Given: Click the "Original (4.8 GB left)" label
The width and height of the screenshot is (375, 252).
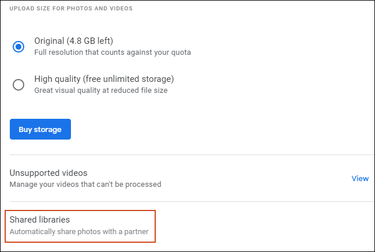Looking at the screenshot, I should [74, 41].
